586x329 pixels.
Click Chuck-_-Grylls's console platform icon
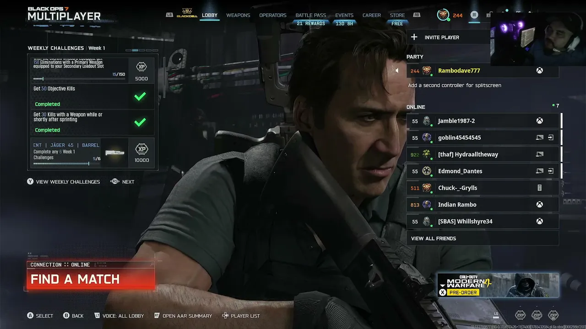tap(540, 188)
